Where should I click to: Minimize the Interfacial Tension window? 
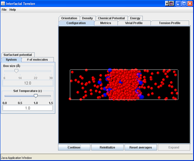(x=178, y=4)
